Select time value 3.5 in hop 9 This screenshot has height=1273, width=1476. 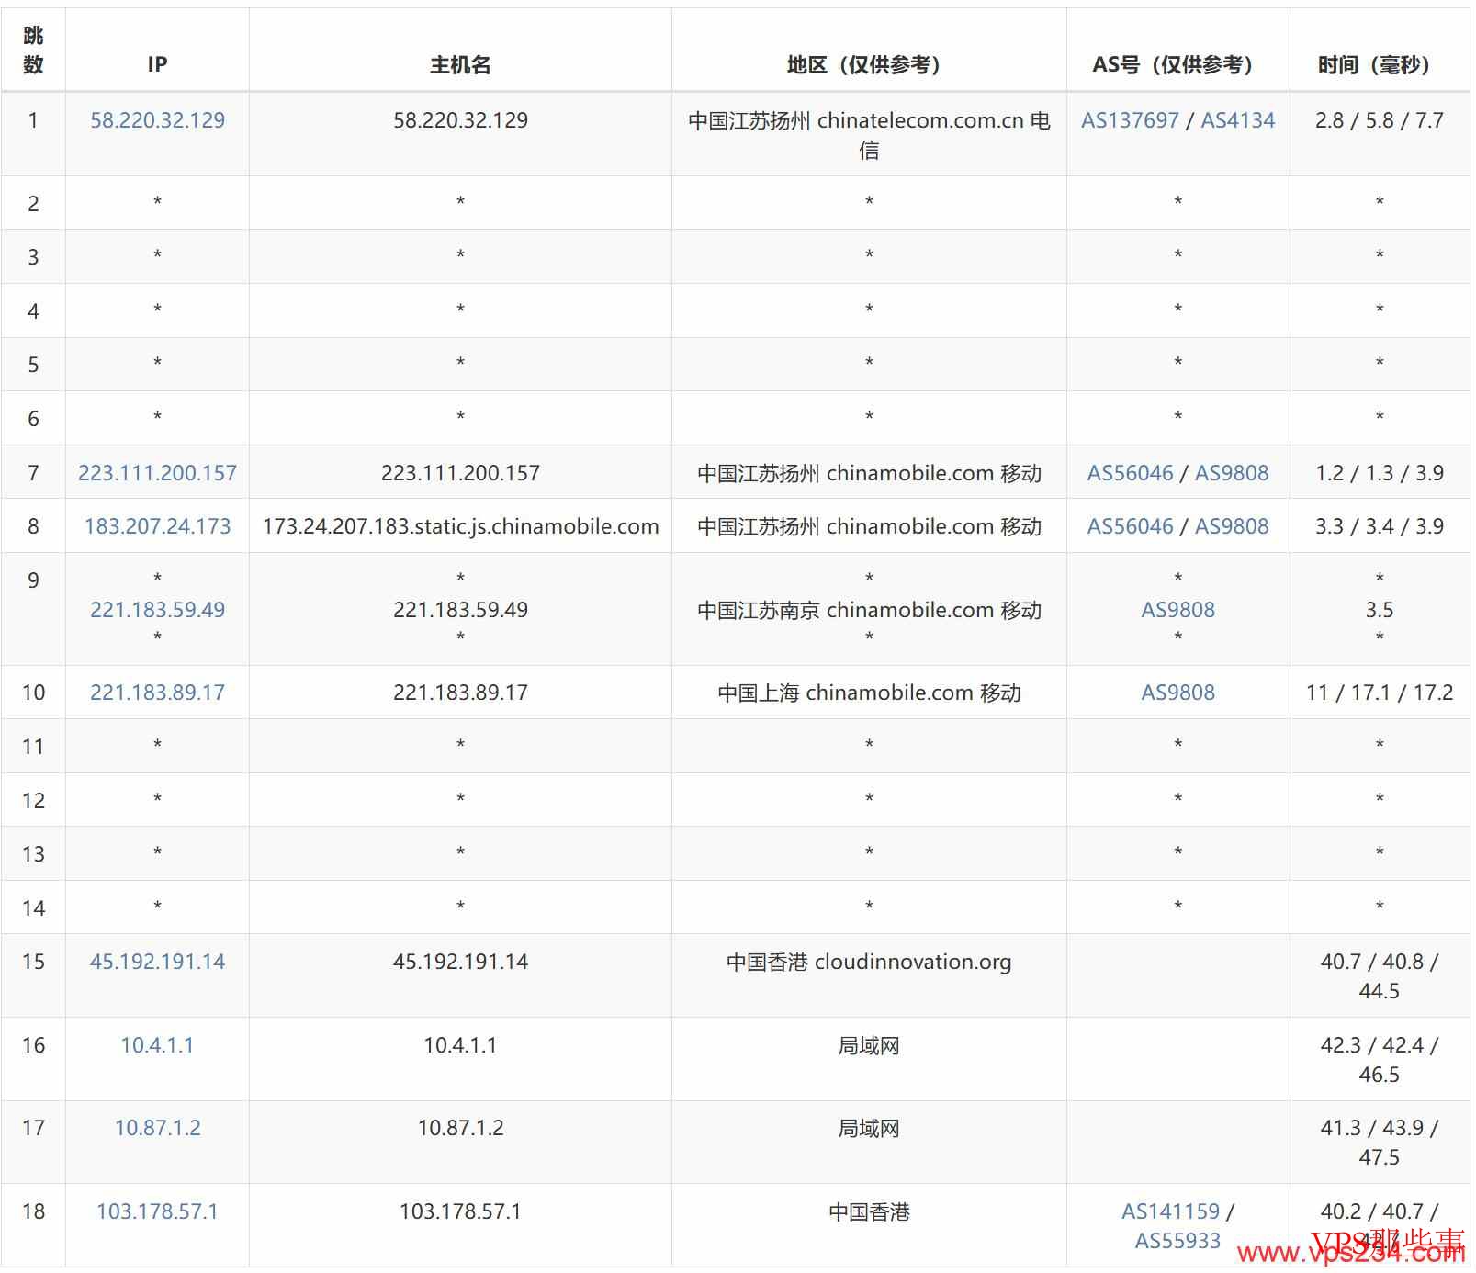[1380, 610]
